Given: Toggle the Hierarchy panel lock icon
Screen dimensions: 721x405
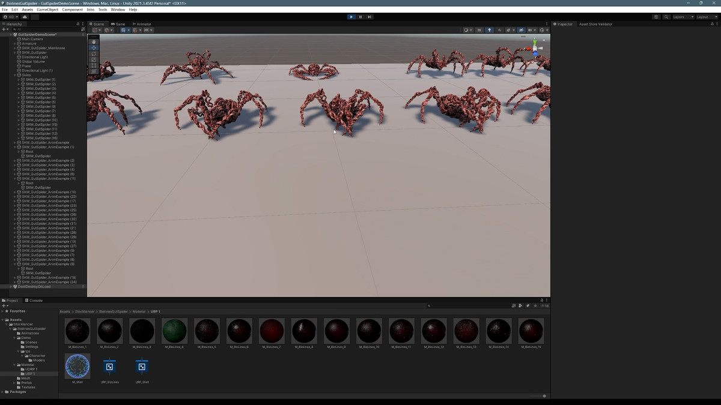Looking at the screenshot, I should click(78, 24).
